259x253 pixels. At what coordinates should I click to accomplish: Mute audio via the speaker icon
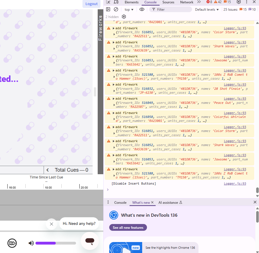click(31, 243)
